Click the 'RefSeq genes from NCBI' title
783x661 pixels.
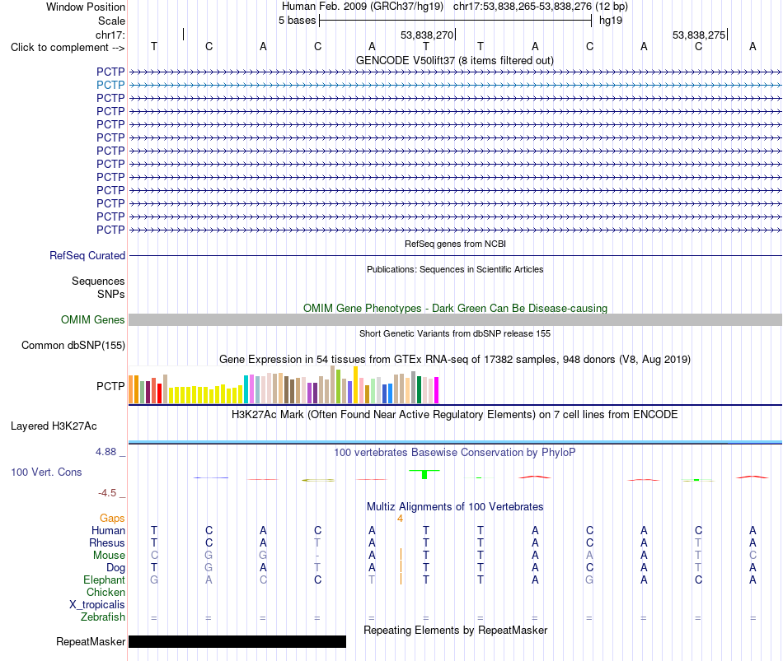click(455, 244)
